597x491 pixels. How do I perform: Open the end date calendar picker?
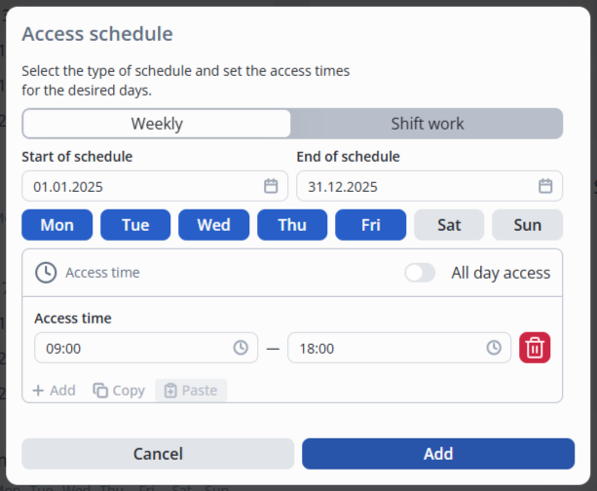tap(545, 186)
